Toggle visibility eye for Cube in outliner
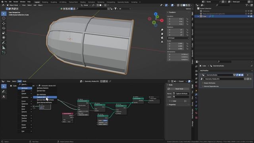The image size is (254, 143). pyautogui.click(x=248, y=16)
